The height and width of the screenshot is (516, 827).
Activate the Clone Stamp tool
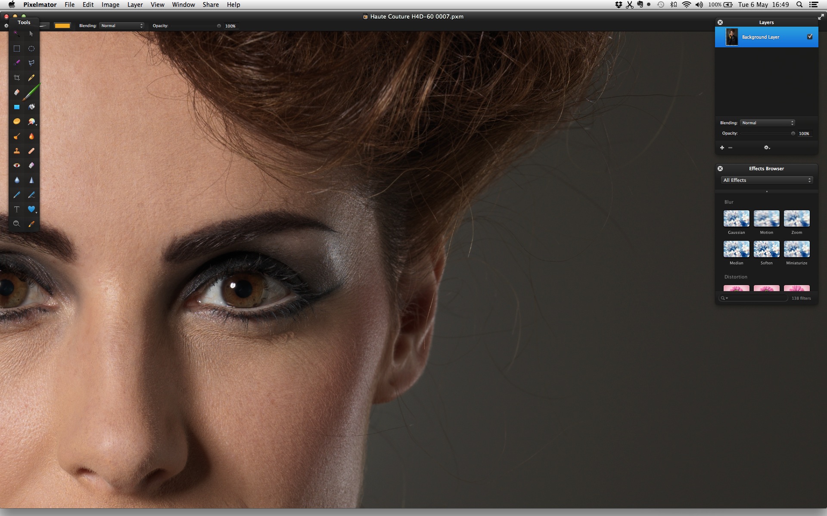(17, 151)
